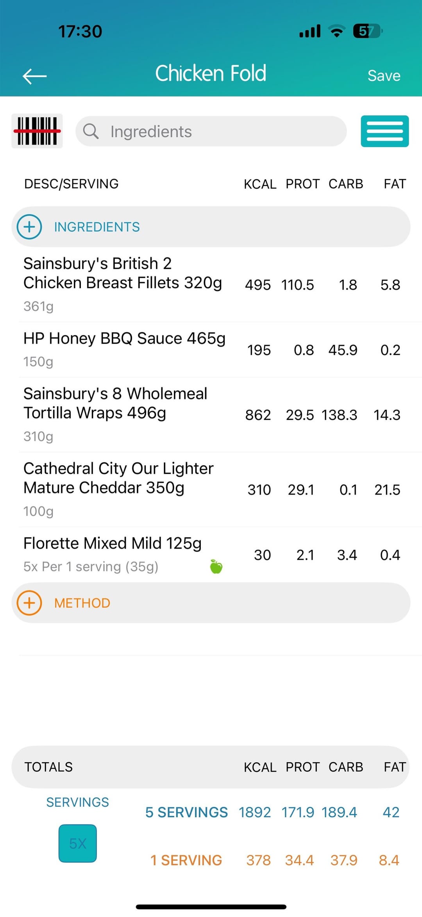Tap the back arrow icon

[x=35, y=76]
